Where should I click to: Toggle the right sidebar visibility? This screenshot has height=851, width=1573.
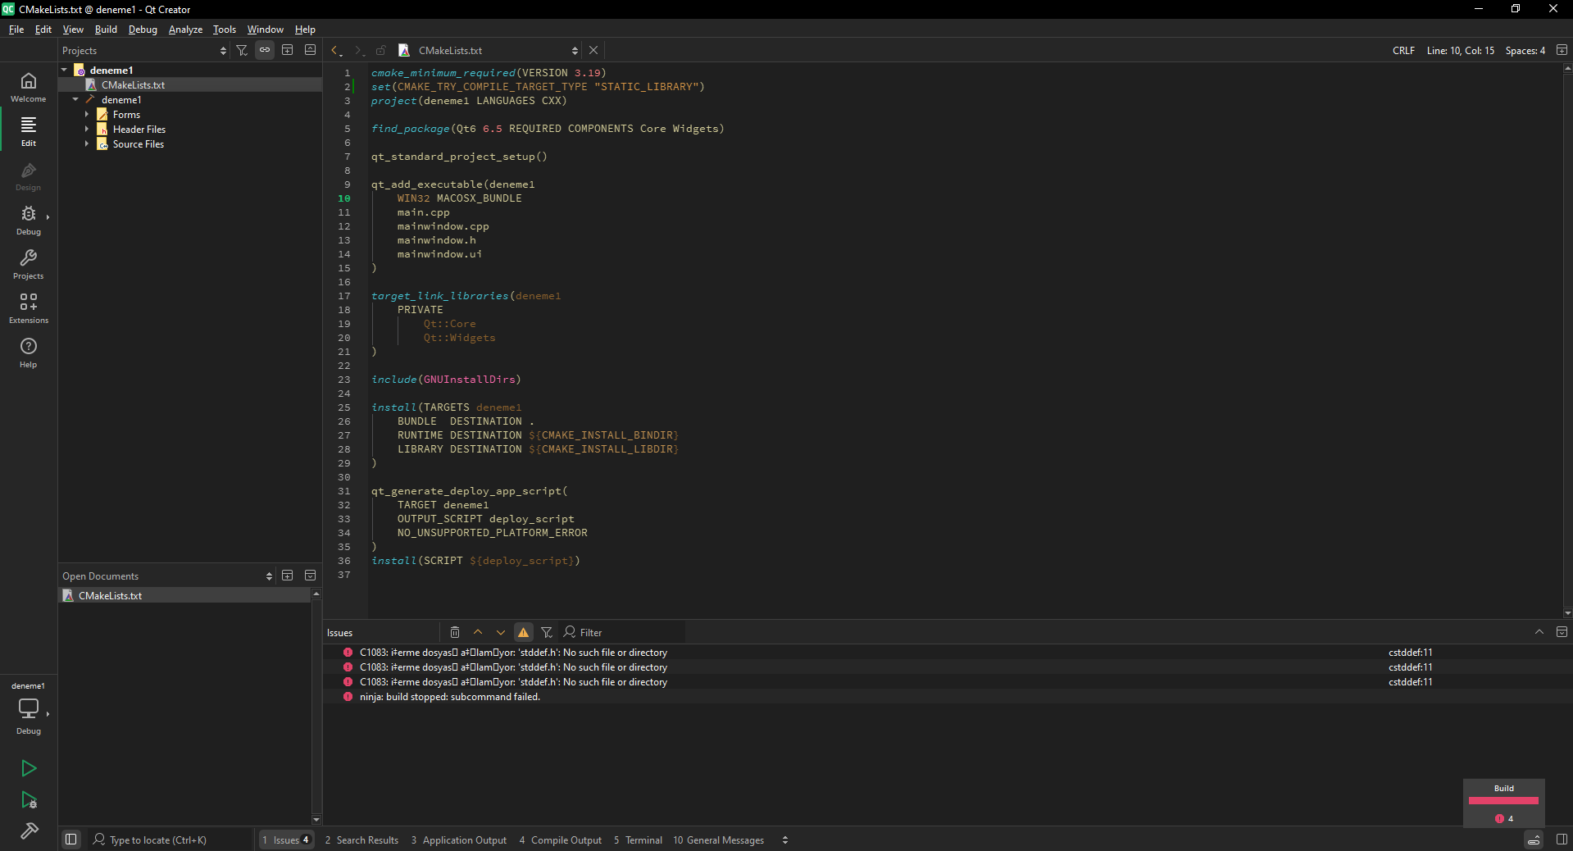(1562, 840)
